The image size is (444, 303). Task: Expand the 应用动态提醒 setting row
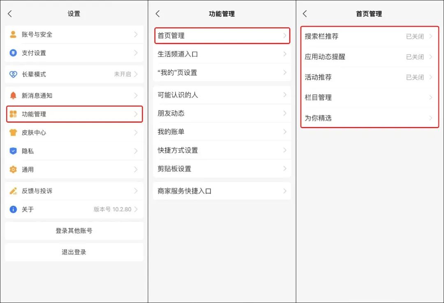point(368,57)
